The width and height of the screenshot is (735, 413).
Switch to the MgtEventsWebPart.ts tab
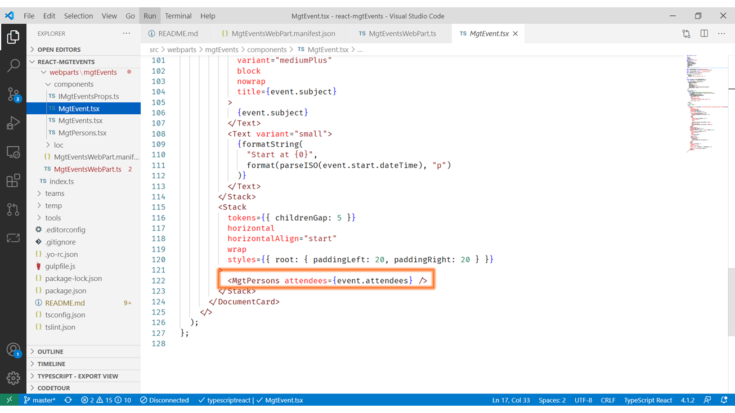pos(402,34)
